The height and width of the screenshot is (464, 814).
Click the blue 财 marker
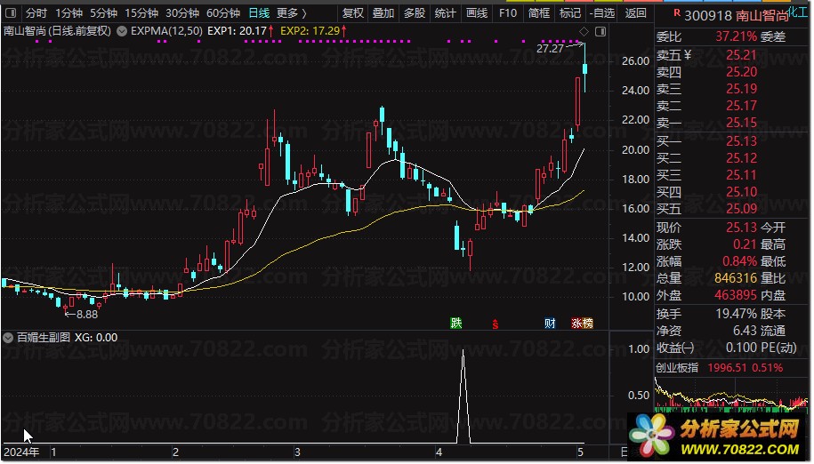click(x=550, y=324)
